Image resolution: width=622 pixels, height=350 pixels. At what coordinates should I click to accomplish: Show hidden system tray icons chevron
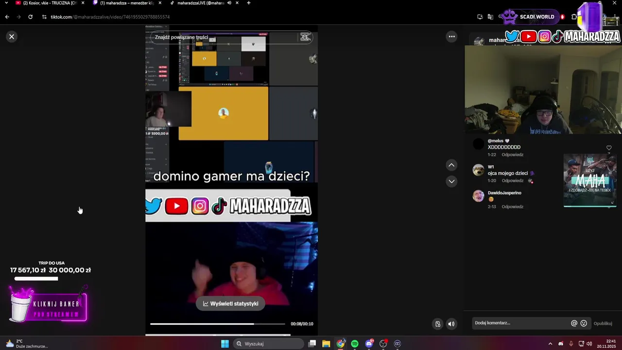coord(550,344)
